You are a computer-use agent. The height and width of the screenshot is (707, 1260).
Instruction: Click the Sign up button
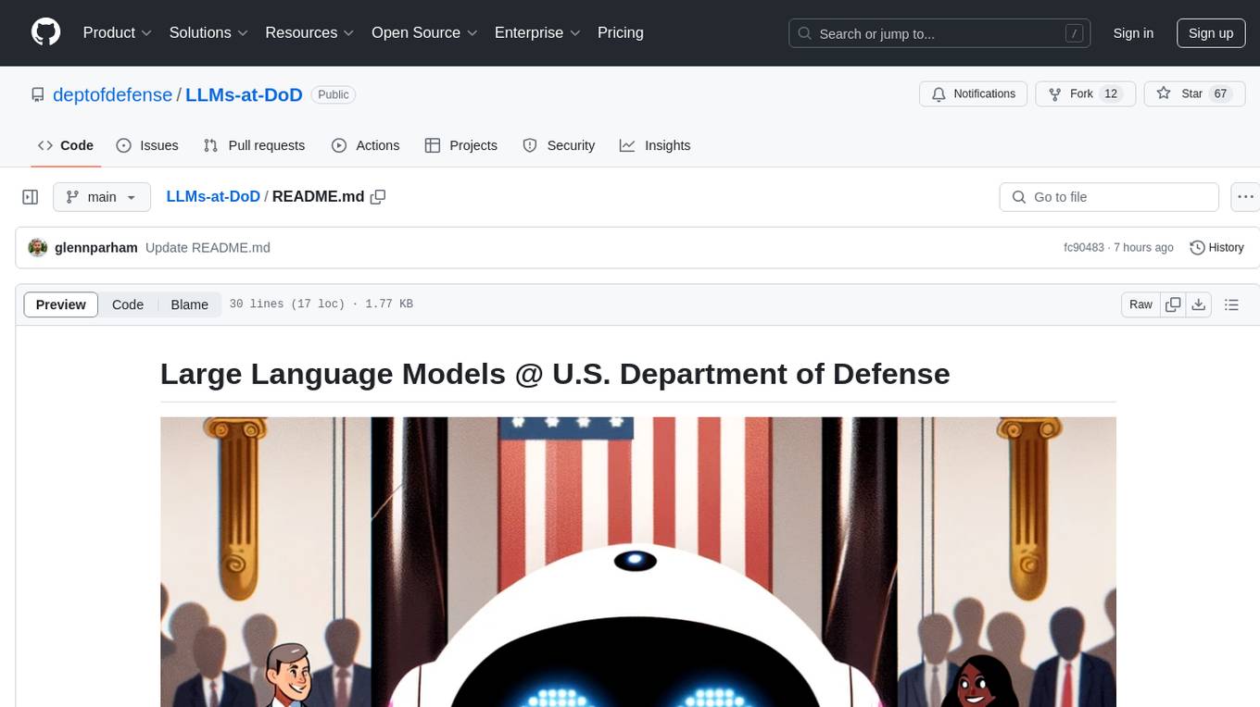1211,33
